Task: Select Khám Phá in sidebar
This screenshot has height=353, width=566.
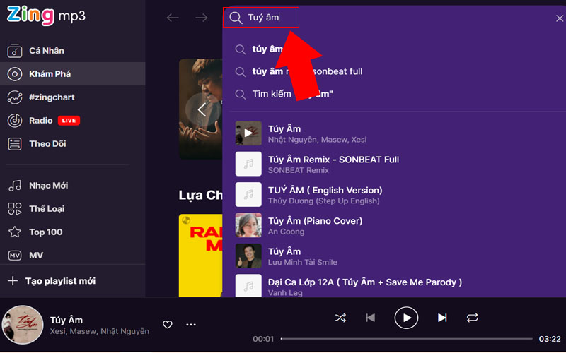Action: pyautogui.click(x=72, y=74)
